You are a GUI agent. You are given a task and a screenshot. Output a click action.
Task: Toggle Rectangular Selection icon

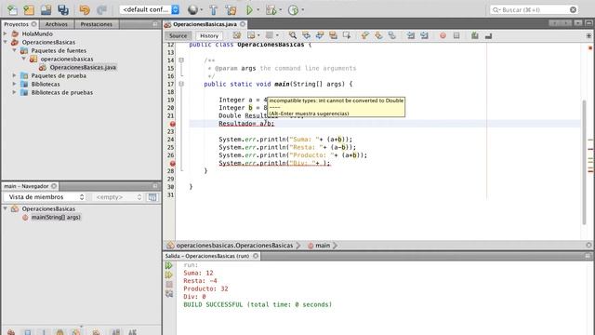[347, 35]
